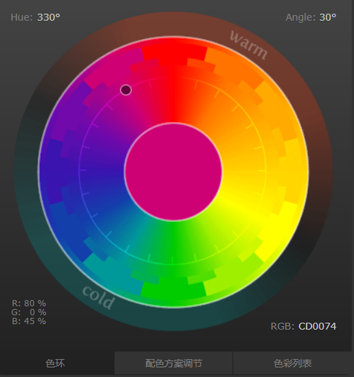
Task: Select the center magenta color circle
Action: [x=173, y=171]
